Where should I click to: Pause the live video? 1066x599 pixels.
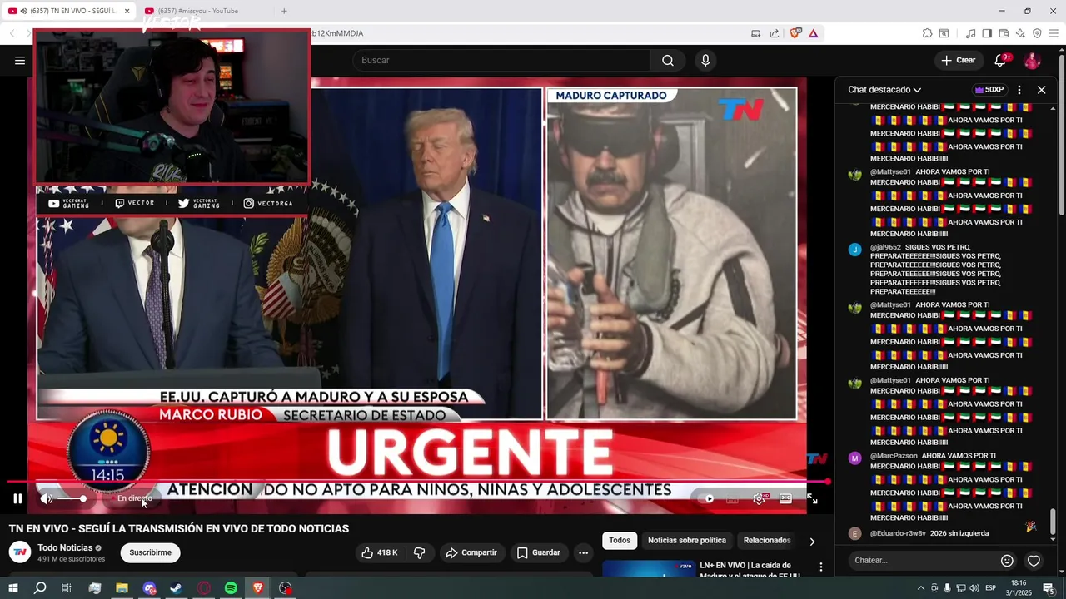click(17, 498)
